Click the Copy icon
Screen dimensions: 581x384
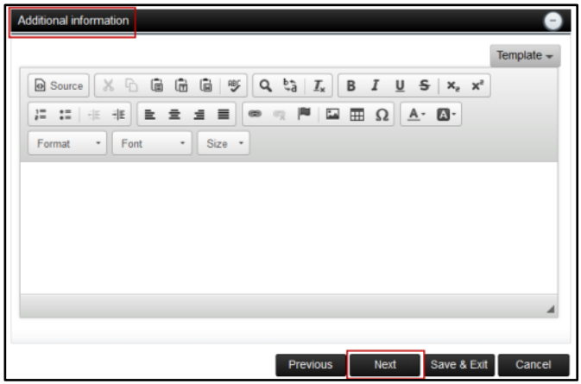pyautogui.click(x=131, y=85)
